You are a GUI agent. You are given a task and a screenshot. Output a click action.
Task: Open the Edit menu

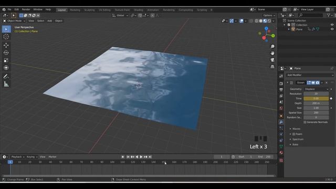click(x=16, y=9)
